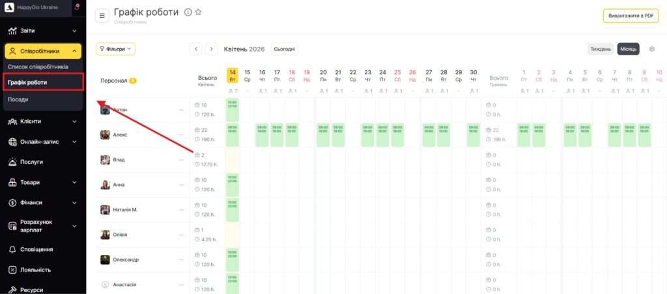Click the info icon next to Графік роботи
The image size is (667, 294).
188,12
